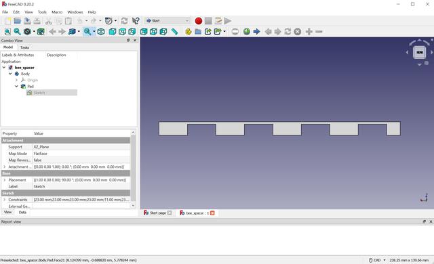The height and width of the screenshot is (264, 434).
Task: Set top view with cube icon
Action: [x=122, y=32]
